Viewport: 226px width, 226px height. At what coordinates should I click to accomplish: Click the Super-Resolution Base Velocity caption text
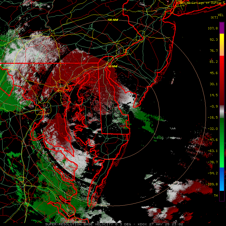click(114, 224)
